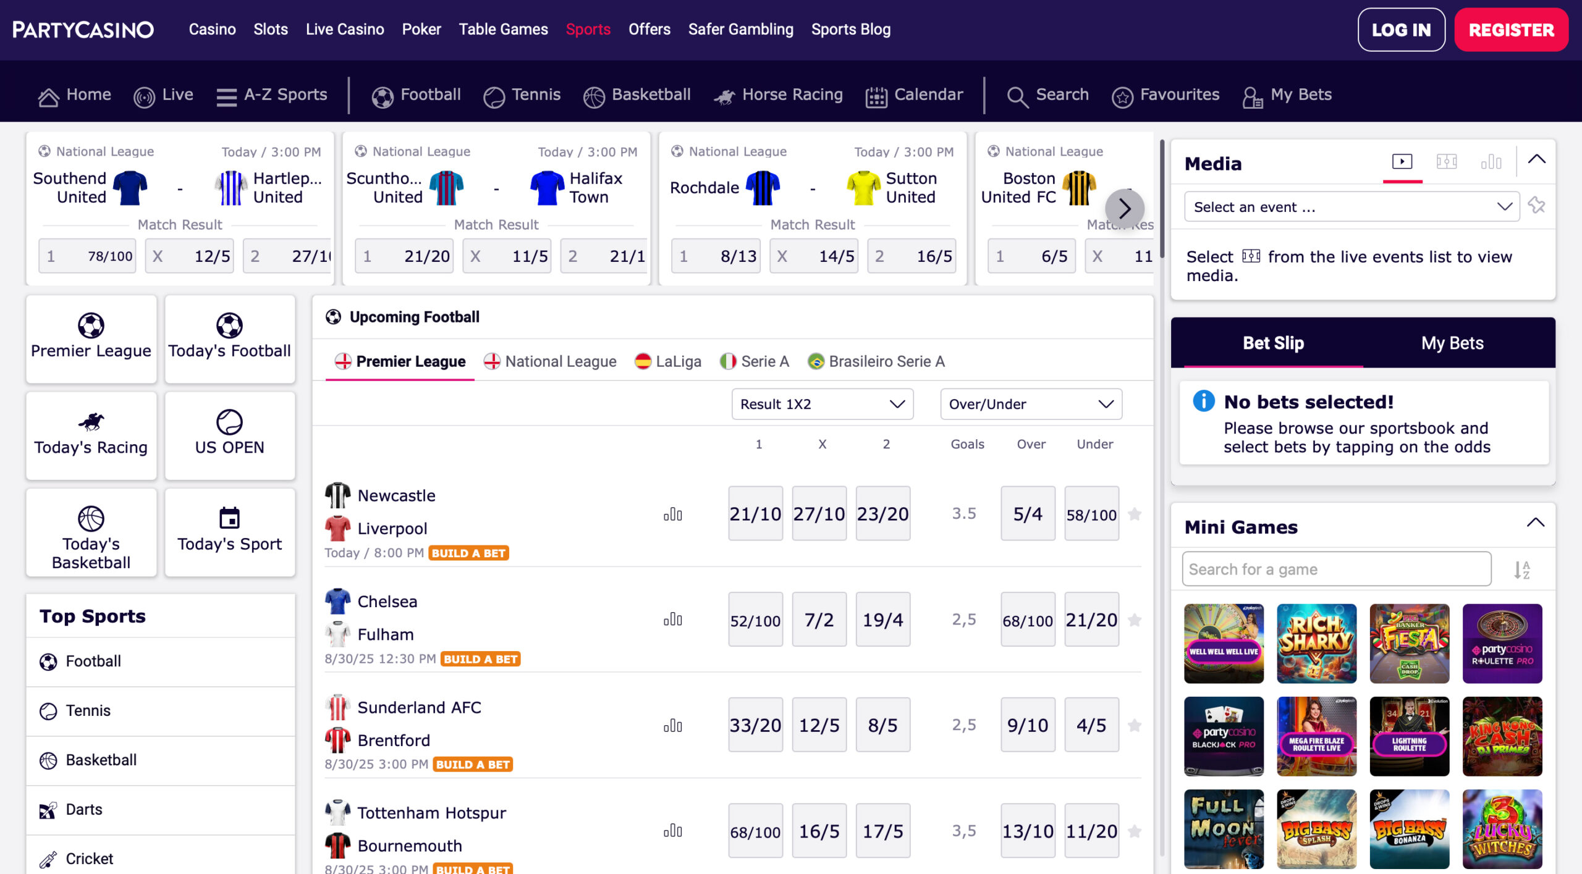Click the pin icon beside the event selector
1582x874 pixels.
click(x=1538, y=205)
